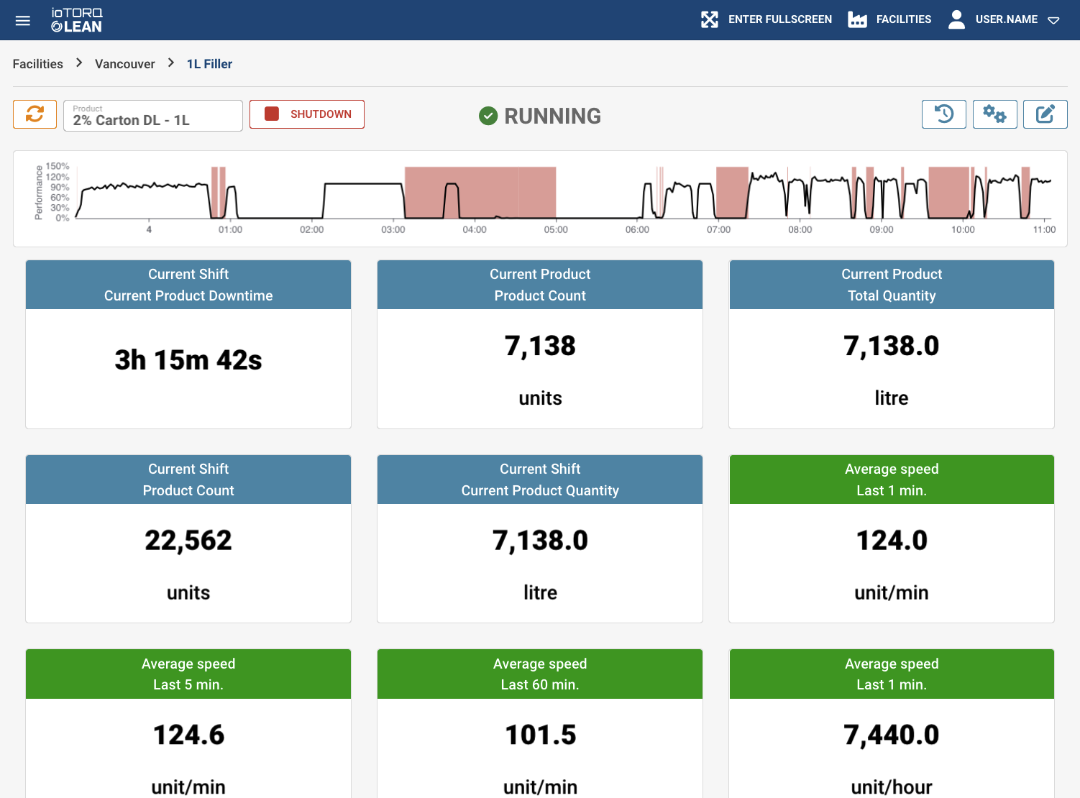This screenshot has width=1080, height=798.
Task: Click the 124.0 unit/min value
Action: coord(892,541)
